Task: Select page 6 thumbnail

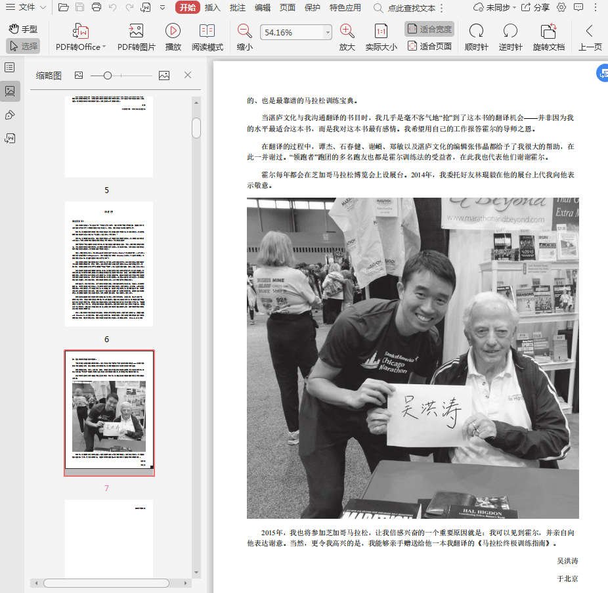Action: click(x=108, y=263)
